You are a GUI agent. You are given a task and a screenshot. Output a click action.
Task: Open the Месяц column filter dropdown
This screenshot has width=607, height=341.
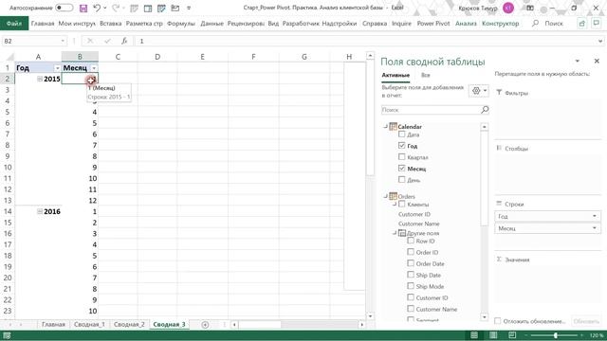coord(94,68)
